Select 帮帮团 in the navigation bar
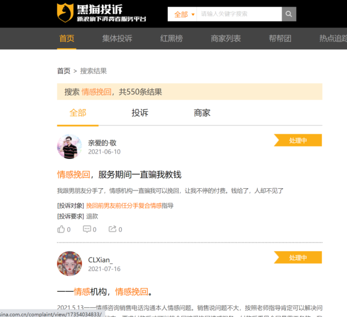347x317 pixels. coord(280,38)
